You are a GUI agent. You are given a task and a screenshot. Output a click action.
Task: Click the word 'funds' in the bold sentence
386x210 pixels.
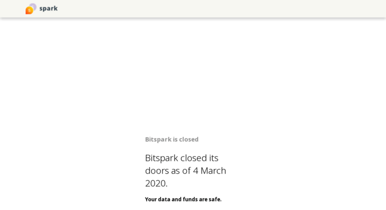click(190, 200)
